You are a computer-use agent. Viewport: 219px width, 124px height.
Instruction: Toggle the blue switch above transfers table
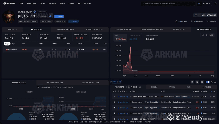pos(208,82)
